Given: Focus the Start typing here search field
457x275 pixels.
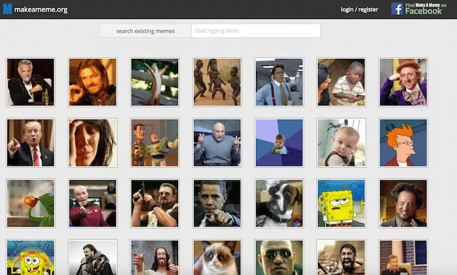Looking at the screenshot, I should 256,31.
